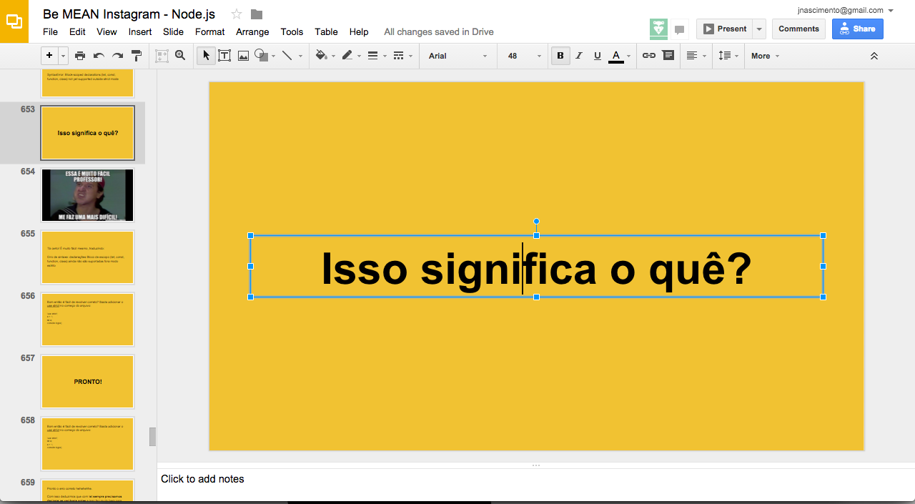
Task: Move presentation to folder icon
Action: click(257, 14)
